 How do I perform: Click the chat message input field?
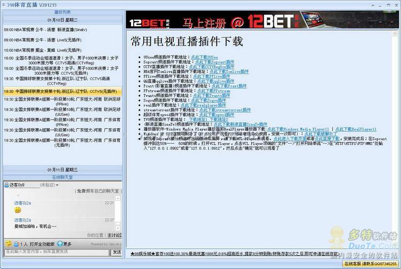tap(57, 252)
